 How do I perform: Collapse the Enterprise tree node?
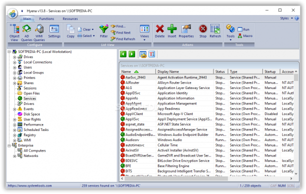coord(9,146)
